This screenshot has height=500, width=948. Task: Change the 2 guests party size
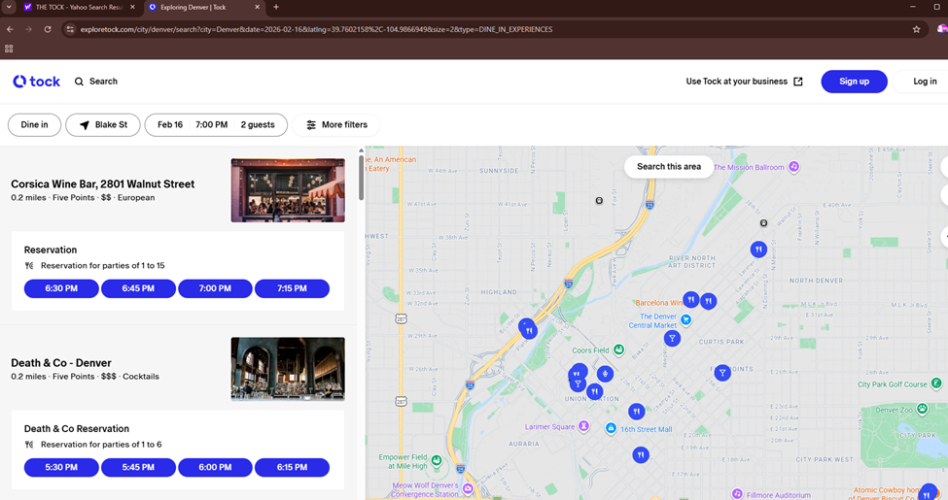258,125
